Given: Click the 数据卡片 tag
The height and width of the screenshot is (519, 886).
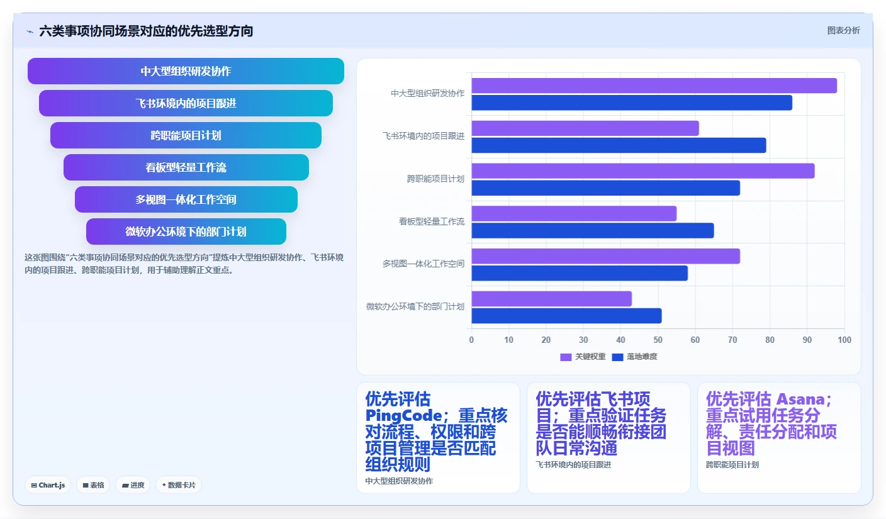Looking at the screenshot, I should coord(179,485).
